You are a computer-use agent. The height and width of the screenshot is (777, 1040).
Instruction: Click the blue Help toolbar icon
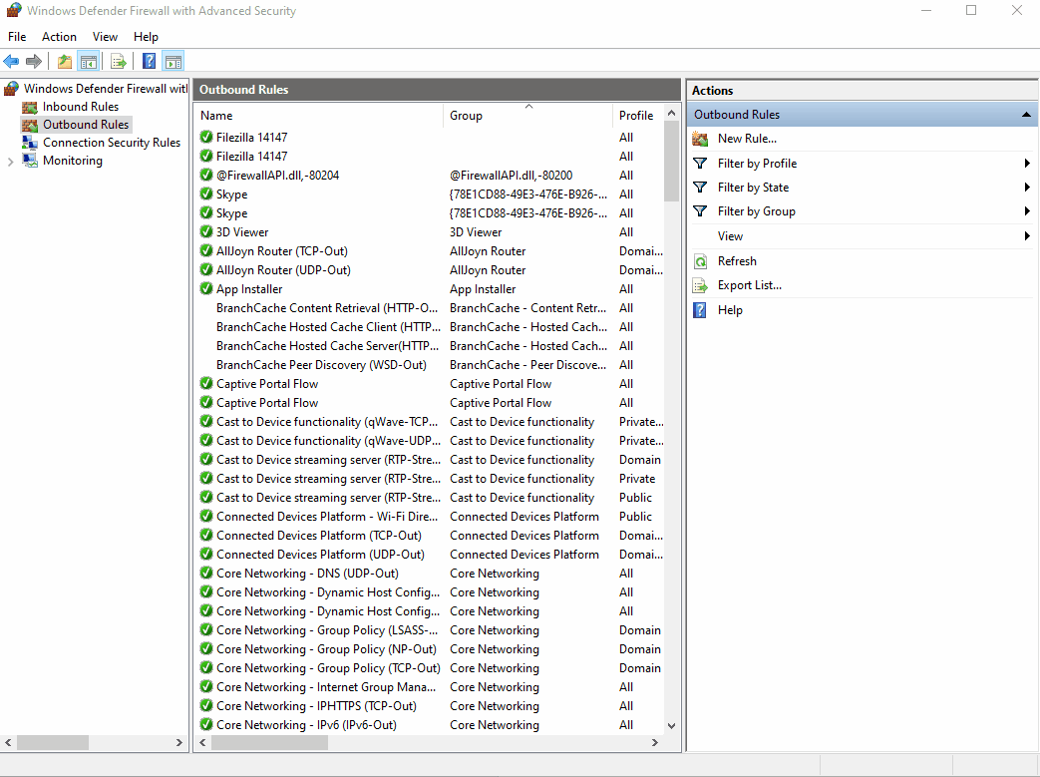pyautogui.click(x=149, y=62)
